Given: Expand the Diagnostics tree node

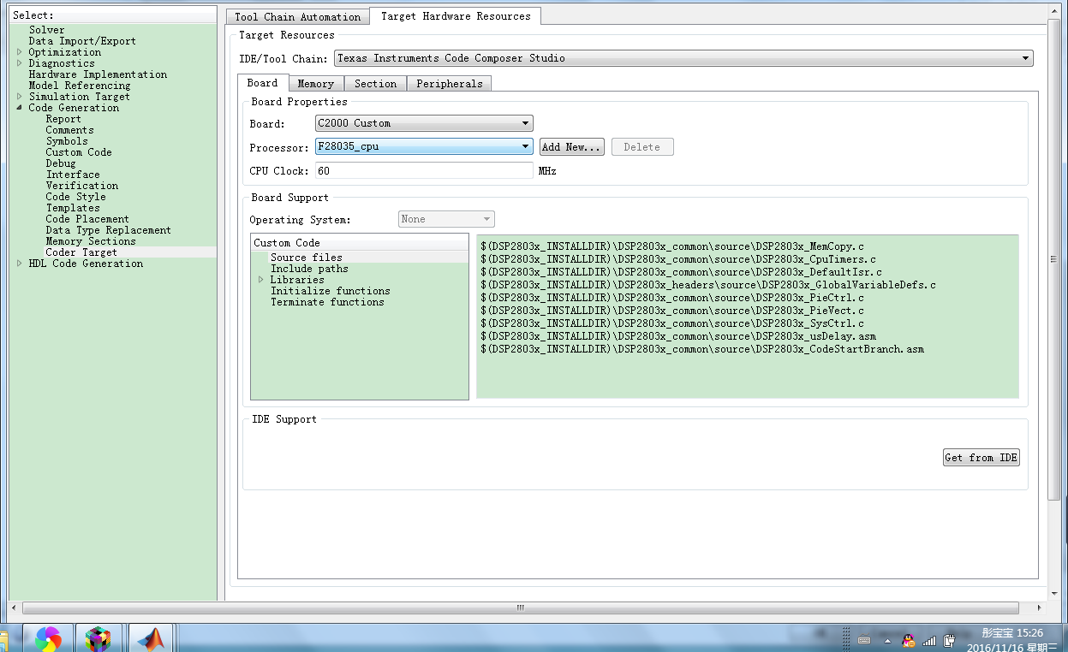Looking at the screenshot, I should [20, 63].
